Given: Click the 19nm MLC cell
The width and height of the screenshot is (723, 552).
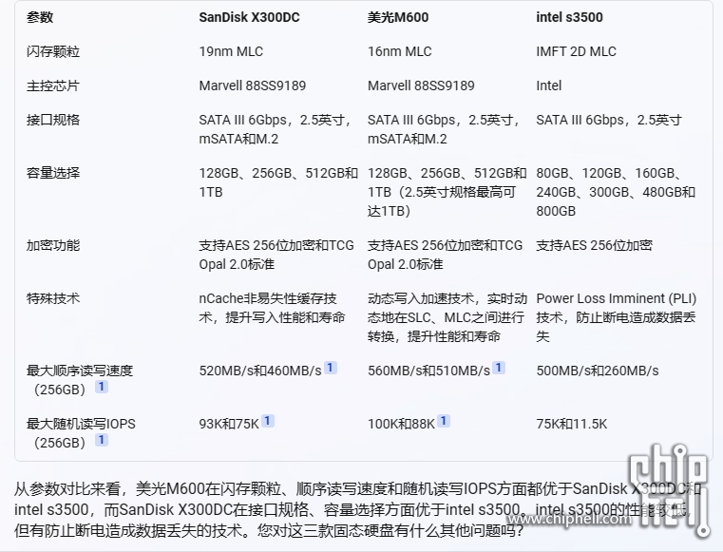Looking at the screenshot, I should coord(231,51).
